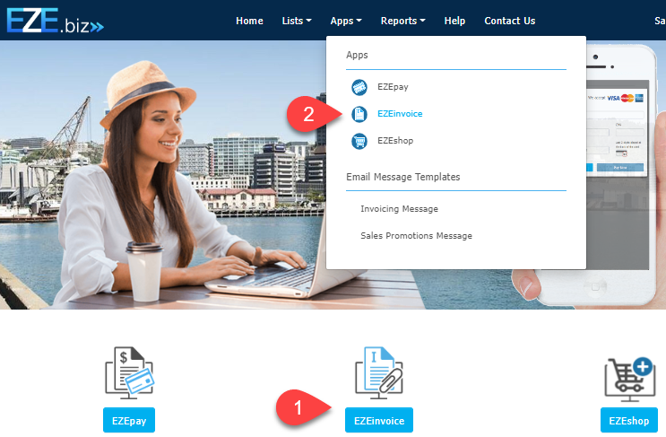Choose the EZEshop cart icon in Apps menu
Image resolution: width=666 pixels, height=437 pixels.
tap(359, 141)
